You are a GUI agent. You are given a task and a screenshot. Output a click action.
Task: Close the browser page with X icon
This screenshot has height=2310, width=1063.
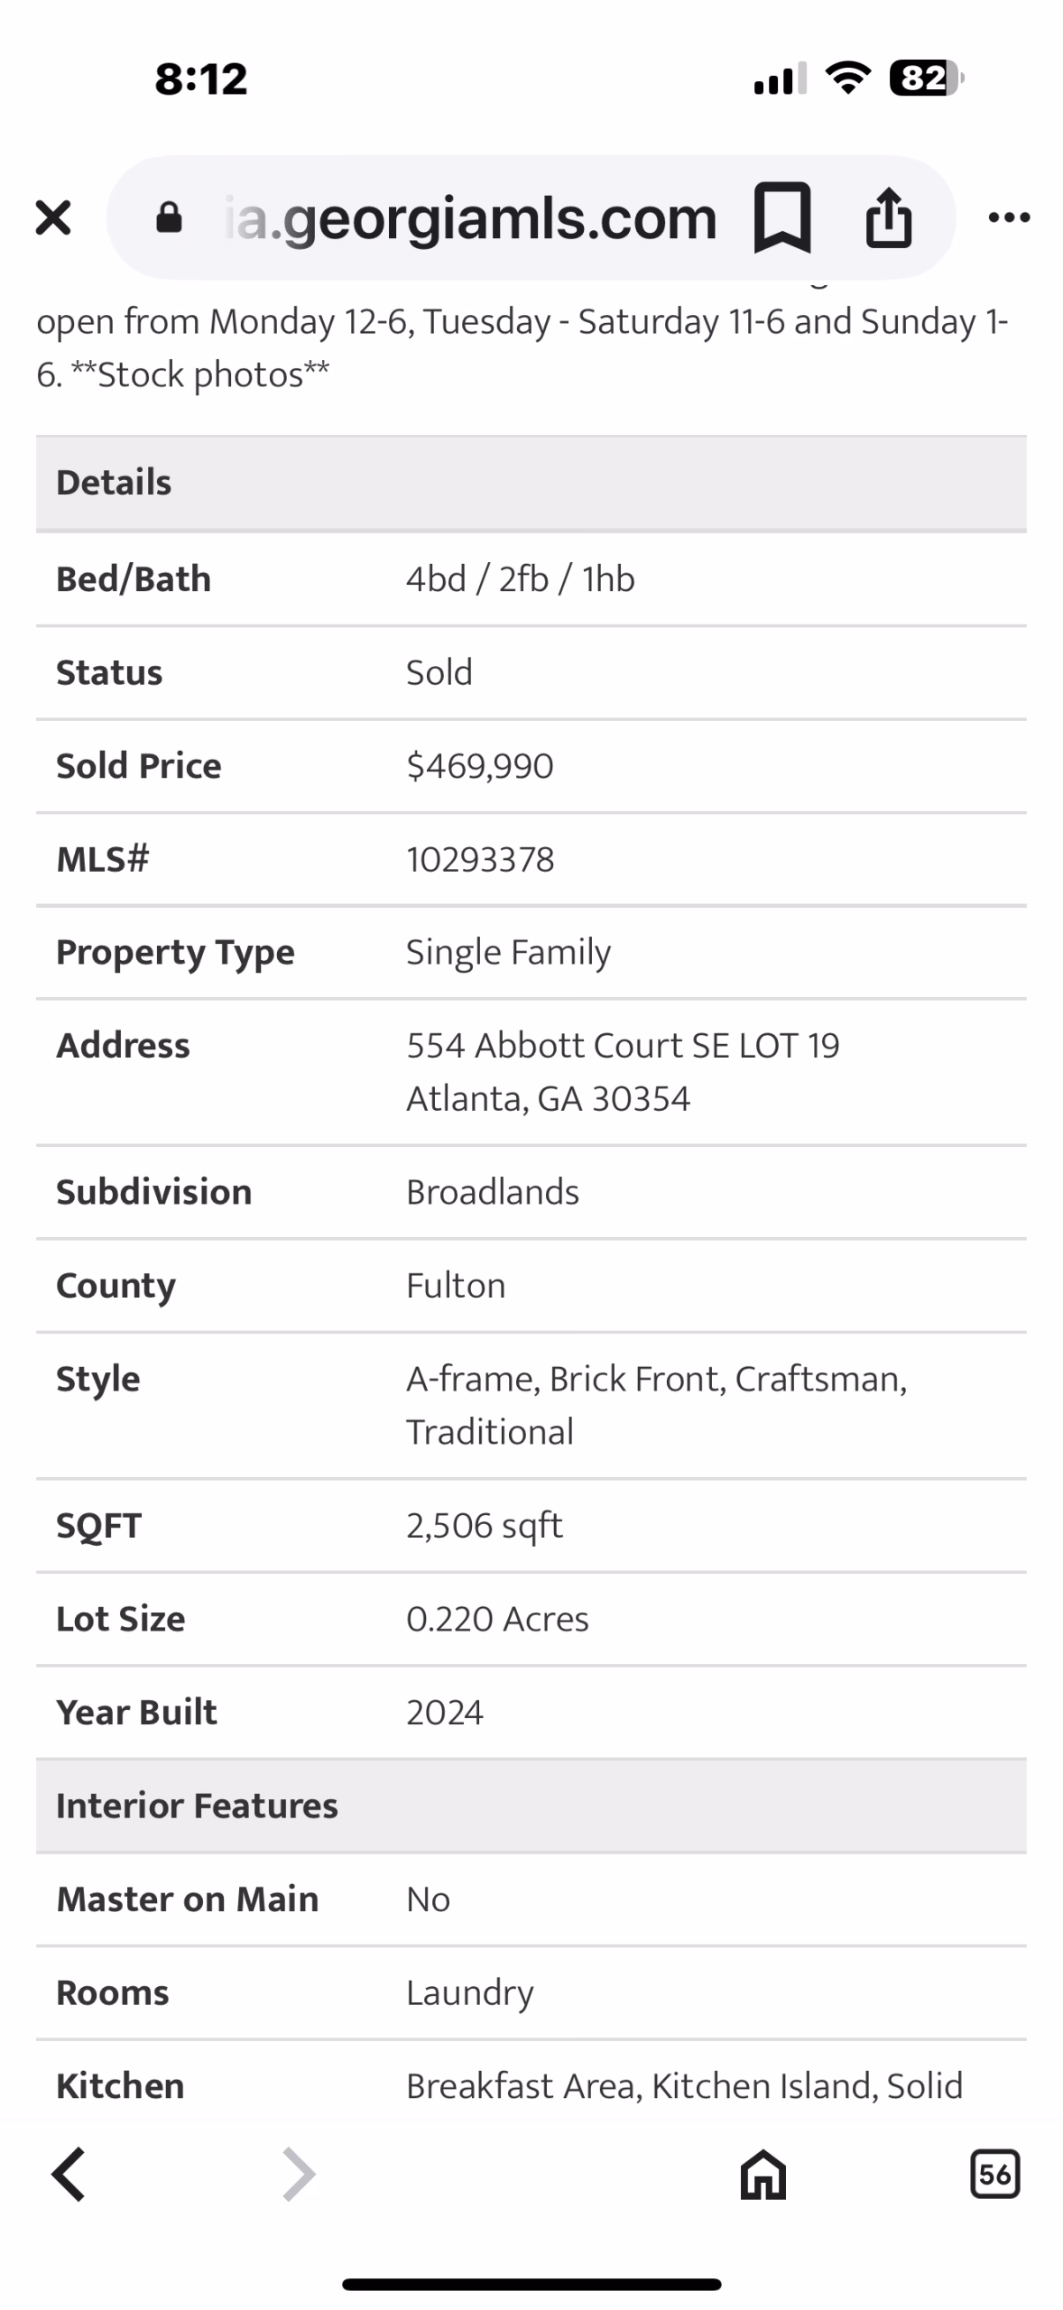pyautogui.click(x=53, y=217)
